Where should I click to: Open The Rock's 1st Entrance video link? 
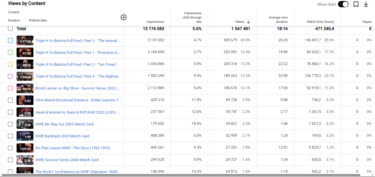coord(78,171)
